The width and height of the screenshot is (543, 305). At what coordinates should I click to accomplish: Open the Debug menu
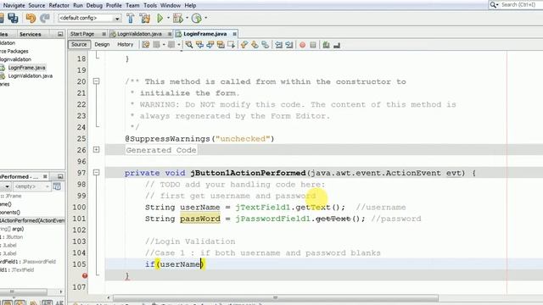click(94, 6)
